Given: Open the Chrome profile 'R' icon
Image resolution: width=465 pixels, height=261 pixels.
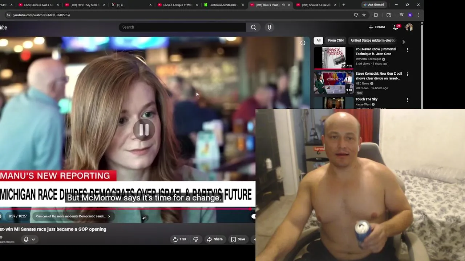Looking at the screenshot, I should click(x=410, y=15).
